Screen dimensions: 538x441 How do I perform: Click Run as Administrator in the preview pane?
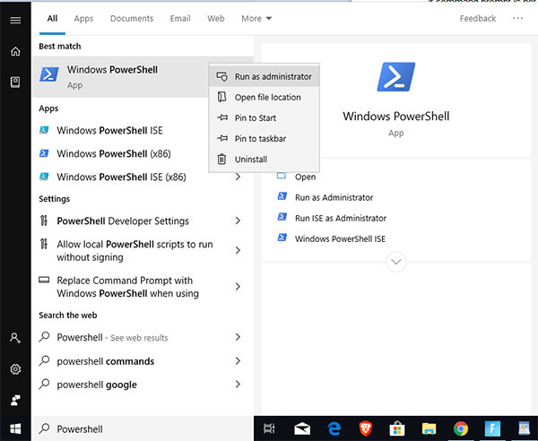334,197
